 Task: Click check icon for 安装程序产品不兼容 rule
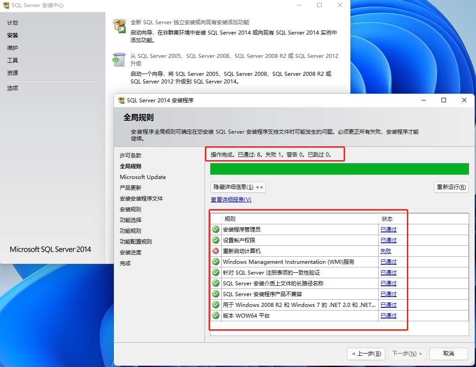(216, 294)
